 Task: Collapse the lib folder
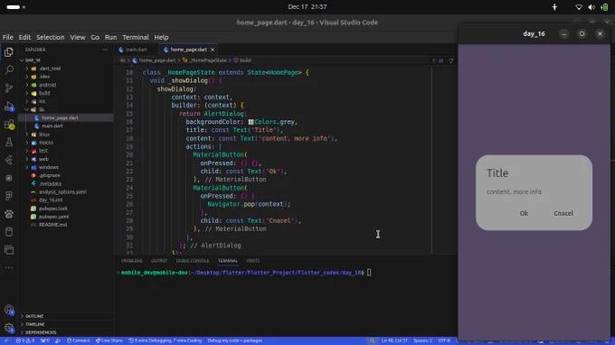tap(42, 109)
